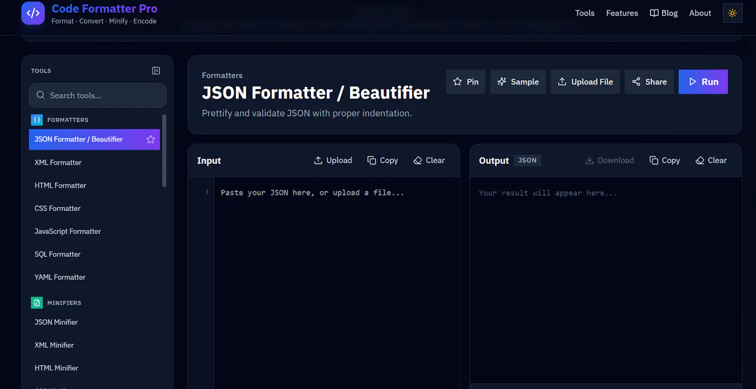Click the sidebar tools list scrollbar
Image resolution: width=756 pixels, height=389 pixels.
164,151
